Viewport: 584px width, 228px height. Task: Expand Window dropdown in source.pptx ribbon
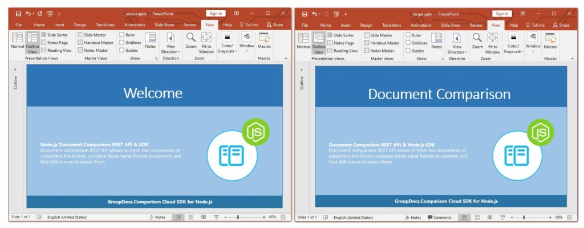[246, 42]
